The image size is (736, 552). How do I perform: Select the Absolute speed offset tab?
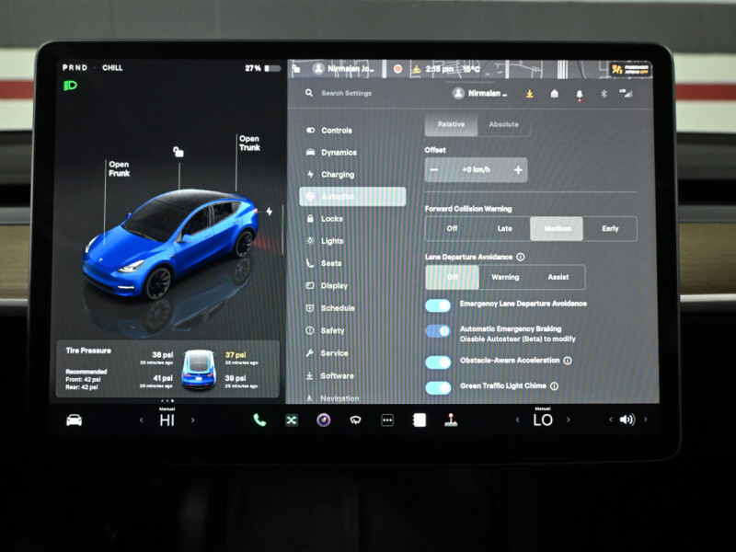tap(503, 125)
